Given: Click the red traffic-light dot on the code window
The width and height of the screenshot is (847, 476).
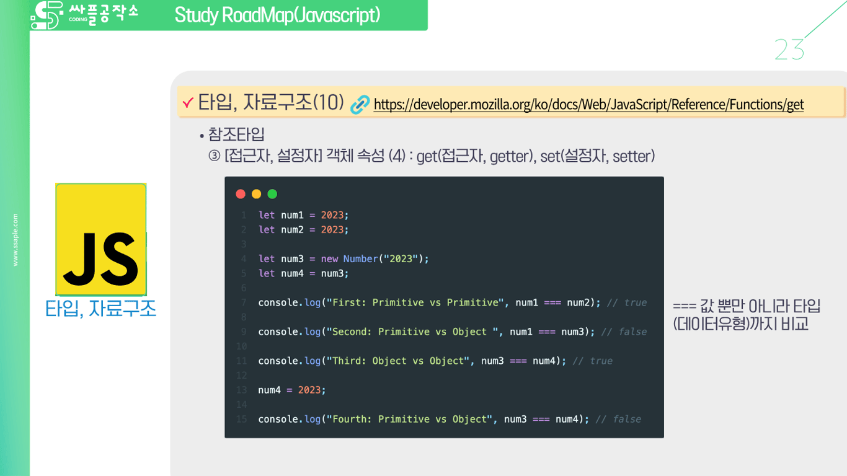Looking at the screenshot, I should [241, 193].
